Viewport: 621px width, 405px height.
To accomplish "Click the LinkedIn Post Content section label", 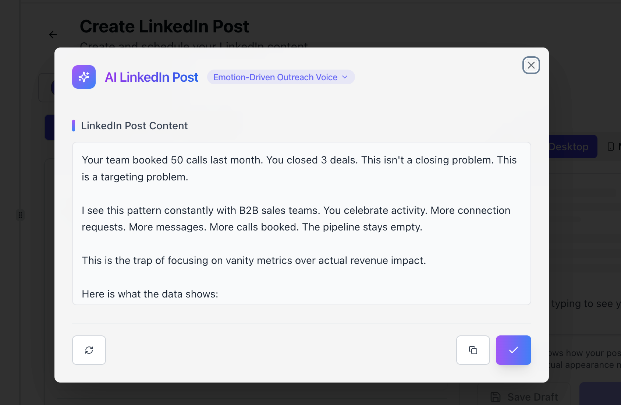I will pos(134,126).
